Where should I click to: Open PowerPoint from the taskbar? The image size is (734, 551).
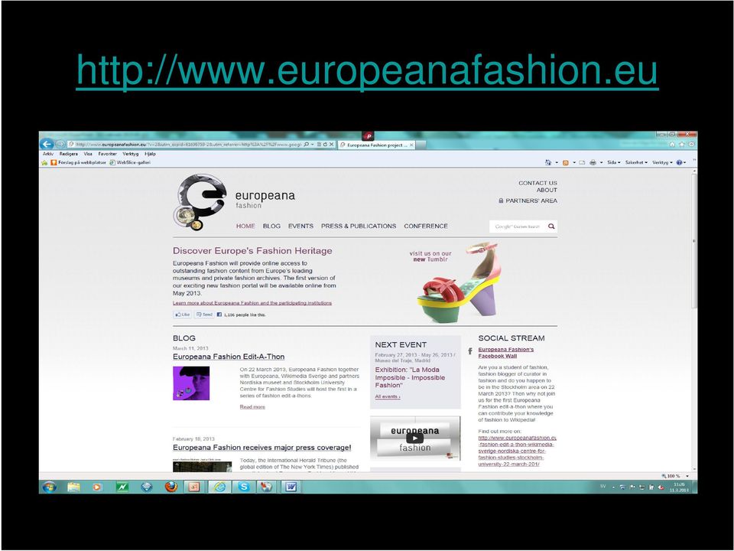(x=193, y=487)
